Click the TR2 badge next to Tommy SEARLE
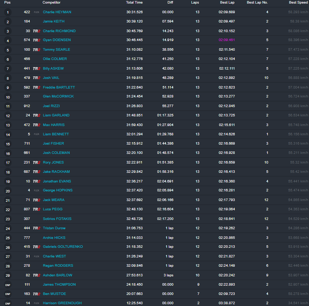309x306 pixels. [x=36, y=50]
